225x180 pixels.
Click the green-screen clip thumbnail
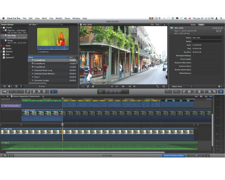coord(53,39)
